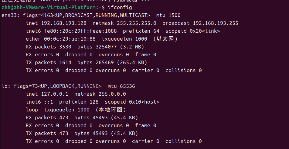Click the typed ifconfig command
The width and height of the screenshot is (289, 149).
pos(120,7)
